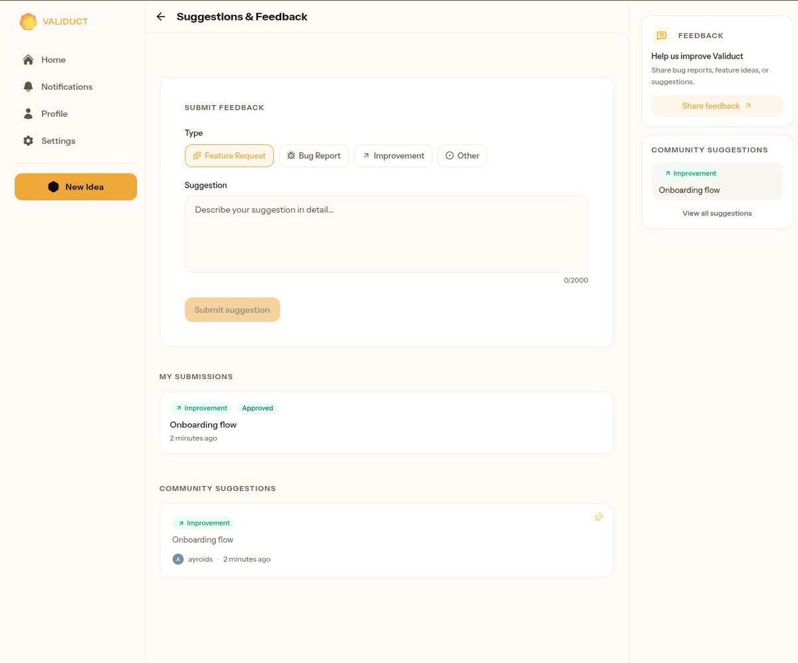The width and height of the screenshot is (798, 663).
Task: Click the Improvement tag in right panel
Action: point(690,174)
